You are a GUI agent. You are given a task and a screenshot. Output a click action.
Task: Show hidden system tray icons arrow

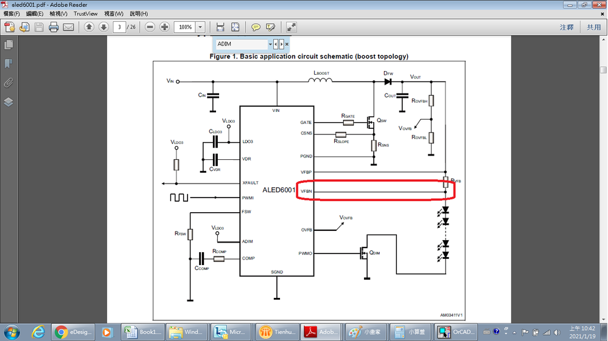tap(514, 332)
